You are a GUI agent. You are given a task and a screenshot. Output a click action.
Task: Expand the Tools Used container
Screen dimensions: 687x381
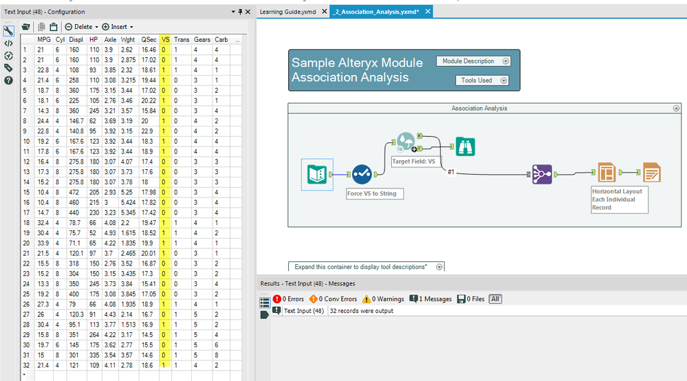coord(503,80)
